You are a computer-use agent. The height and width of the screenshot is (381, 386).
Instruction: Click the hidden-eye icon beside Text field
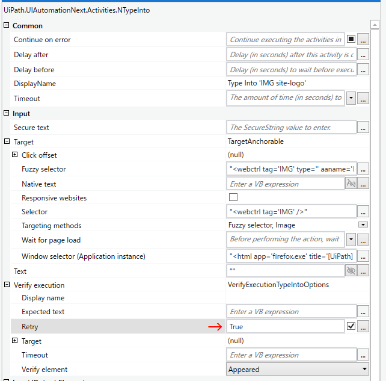tap(351, 271)
